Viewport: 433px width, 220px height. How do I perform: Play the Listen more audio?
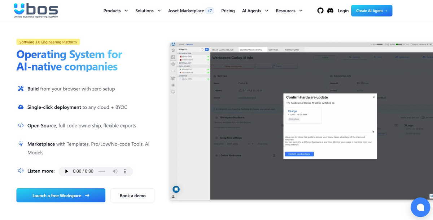pyautogui.click(x=66, y=171)
